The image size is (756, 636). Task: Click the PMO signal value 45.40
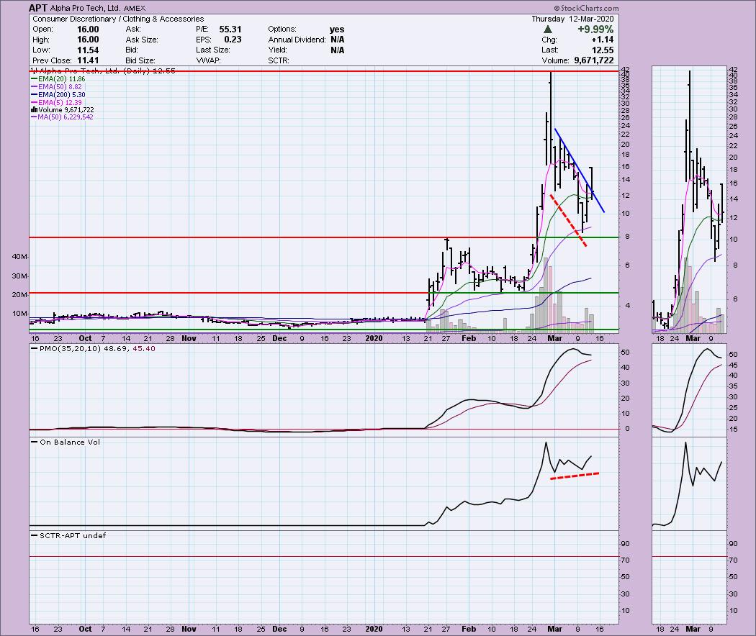pyautogui.click(x=144, y=348)
